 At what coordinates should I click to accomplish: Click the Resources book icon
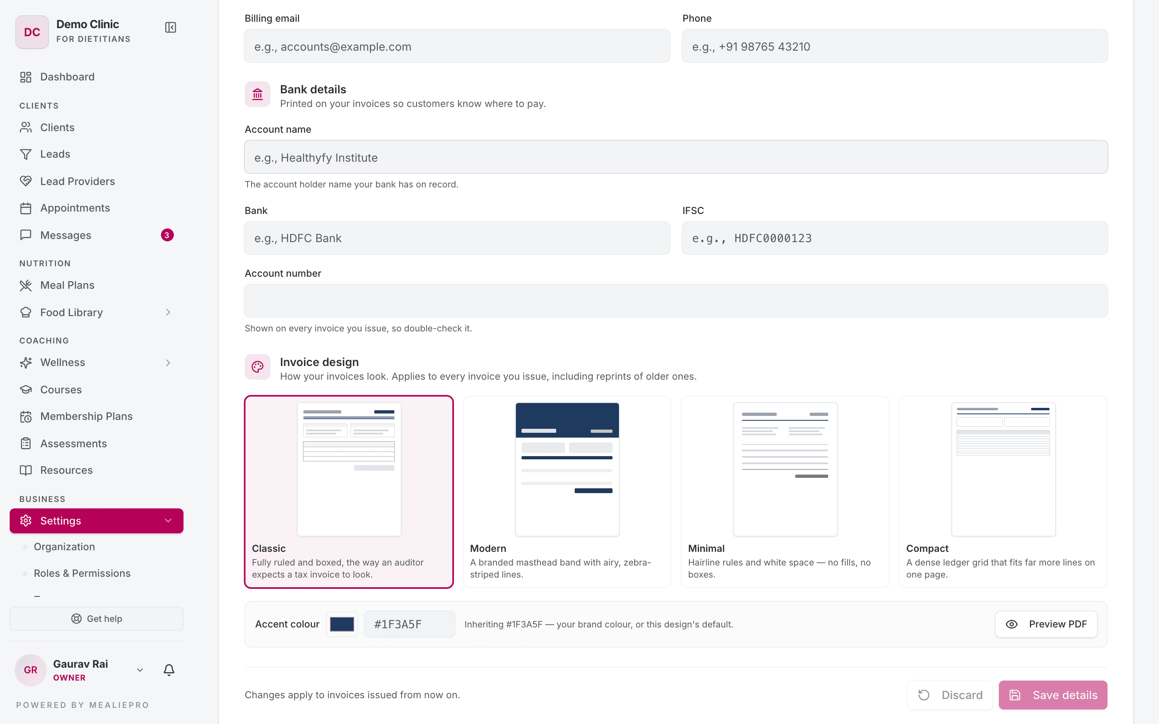[x=26, y=470]
